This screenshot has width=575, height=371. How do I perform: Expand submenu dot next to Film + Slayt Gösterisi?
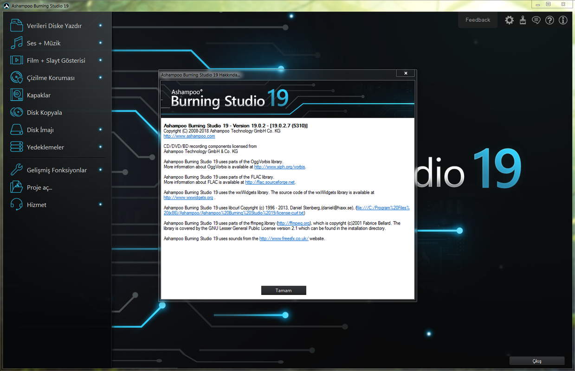pos(100,60)
